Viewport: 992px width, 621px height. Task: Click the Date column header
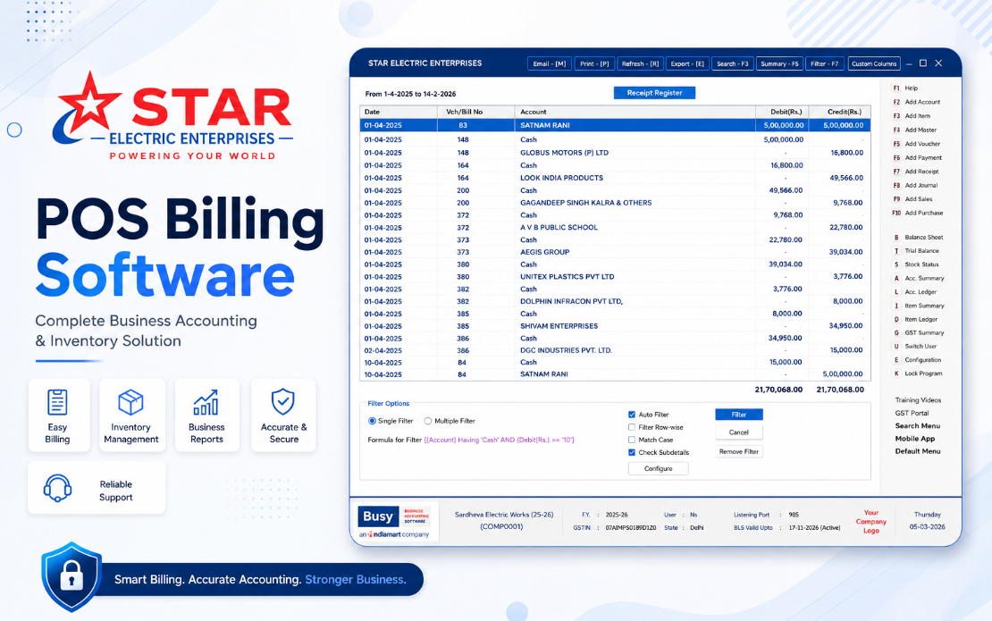399,112
